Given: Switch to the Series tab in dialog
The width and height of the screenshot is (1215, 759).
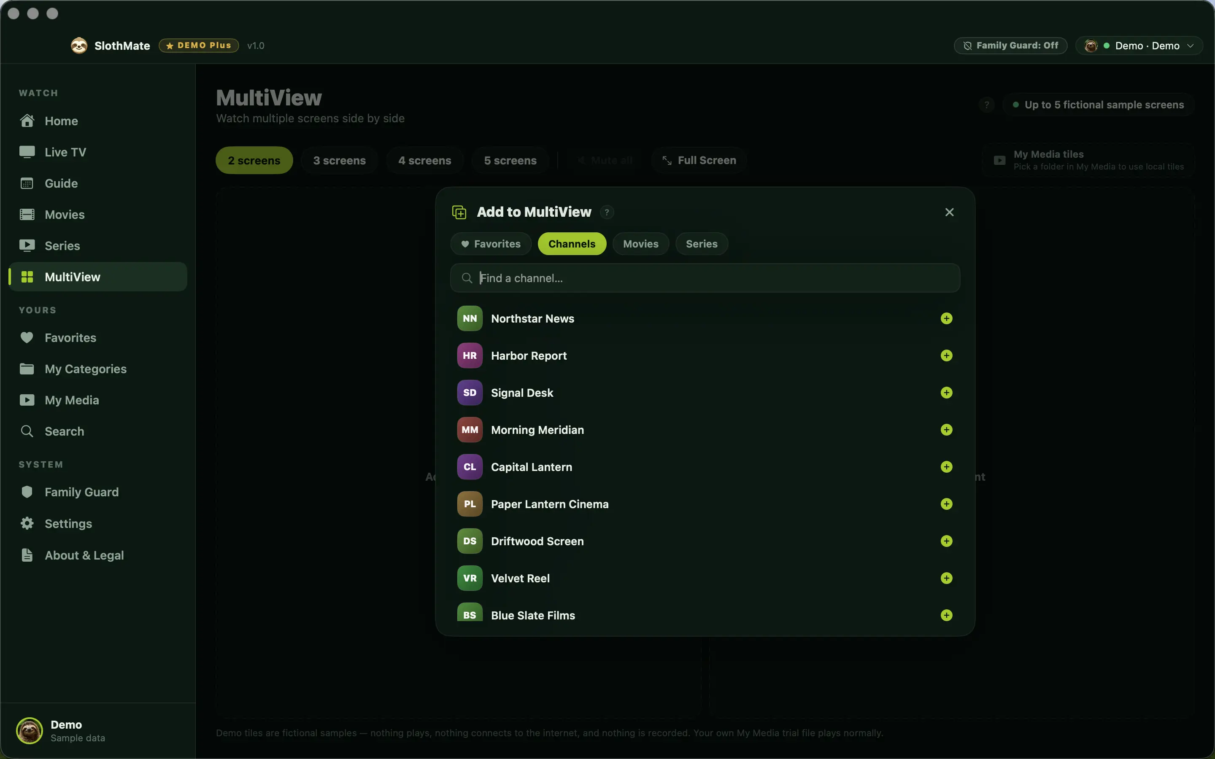Looking at the screenshot, I should pos(702,244).
